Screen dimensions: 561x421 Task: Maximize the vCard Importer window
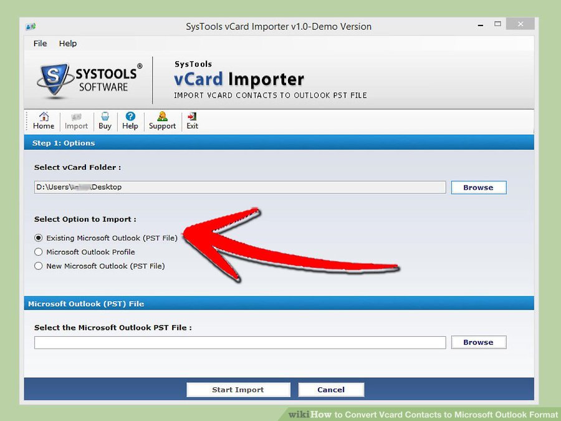pyautogui.click(x=497, y=25)
